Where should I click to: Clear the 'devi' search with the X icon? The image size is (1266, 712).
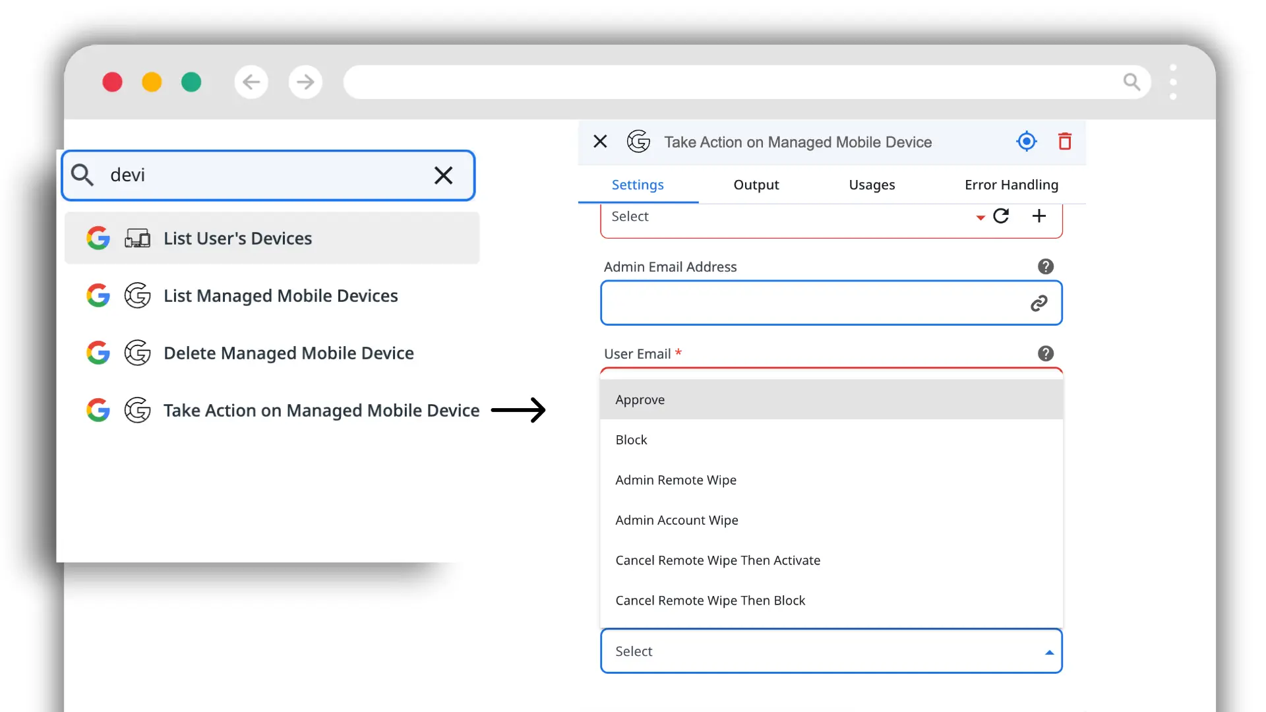point(444,175)
